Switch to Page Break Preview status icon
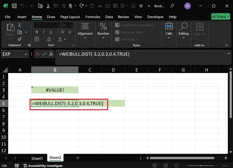This screenshot has width=233, height=168. point(177,166)
